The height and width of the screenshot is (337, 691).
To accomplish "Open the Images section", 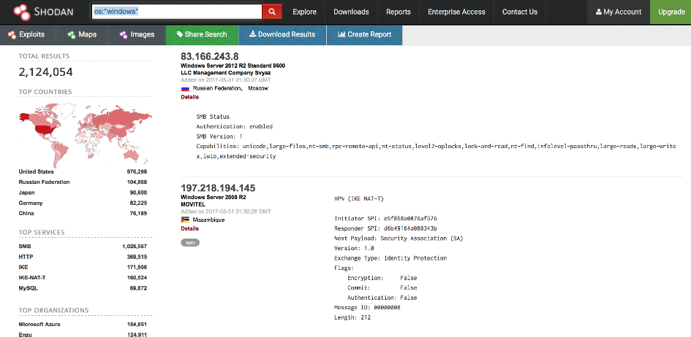I will [137, 34].
